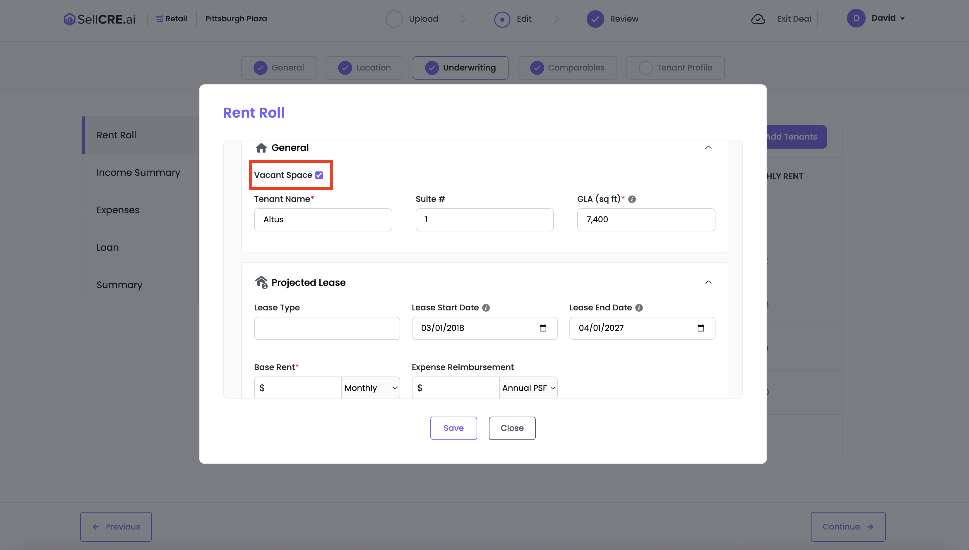Collapse the General section
The height and width of the screenshot is (550, 969).
coord(708,147)
